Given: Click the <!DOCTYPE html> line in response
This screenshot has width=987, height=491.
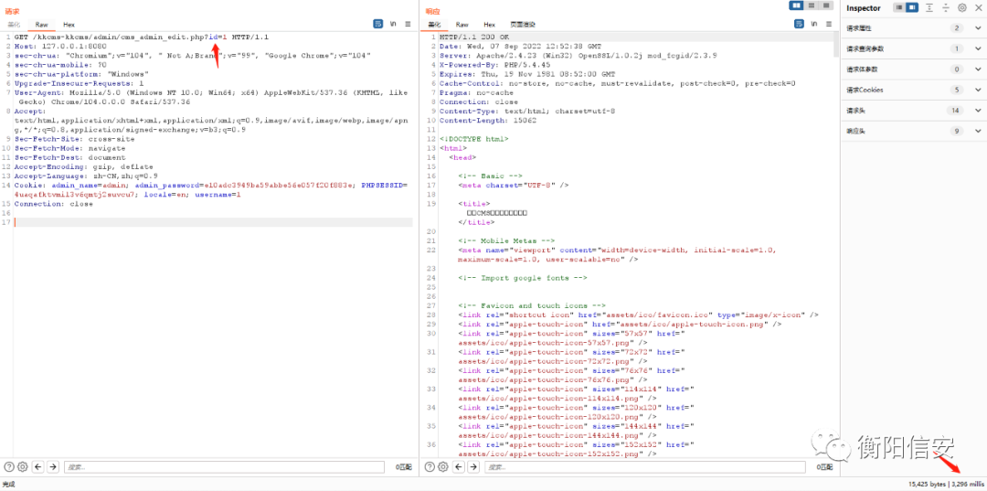Looking at the screenshot, I should 474,139.
